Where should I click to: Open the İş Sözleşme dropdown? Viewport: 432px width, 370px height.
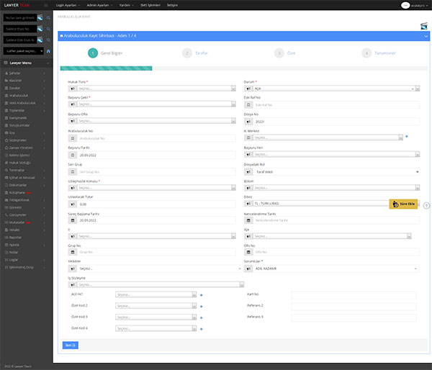coord(161,284)
